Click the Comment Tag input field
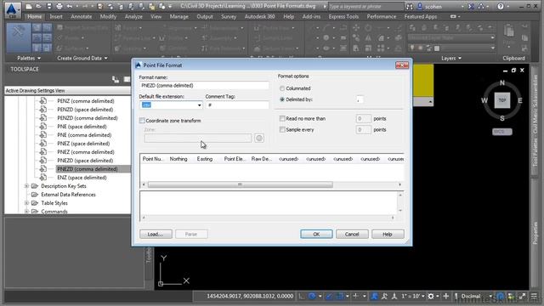544x306 pixels. 237,105
